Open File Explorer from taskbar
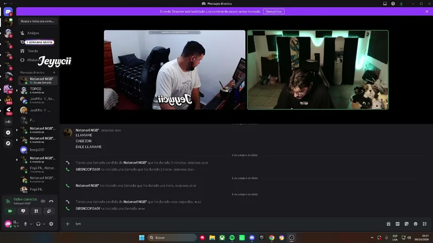Screen dimensions: 433x243 click(x=212, y=237)
